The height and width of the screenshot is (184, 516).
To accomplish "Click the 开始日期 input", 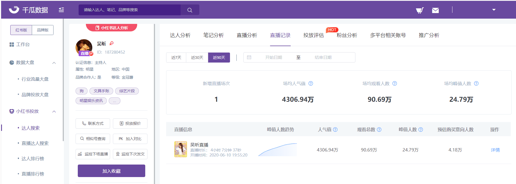I will tap(273, 58).
